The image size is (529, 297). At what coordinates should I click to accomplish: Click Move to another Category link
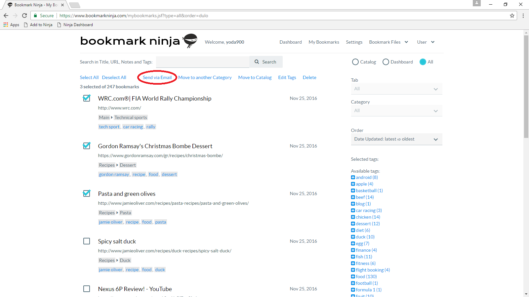205,77
